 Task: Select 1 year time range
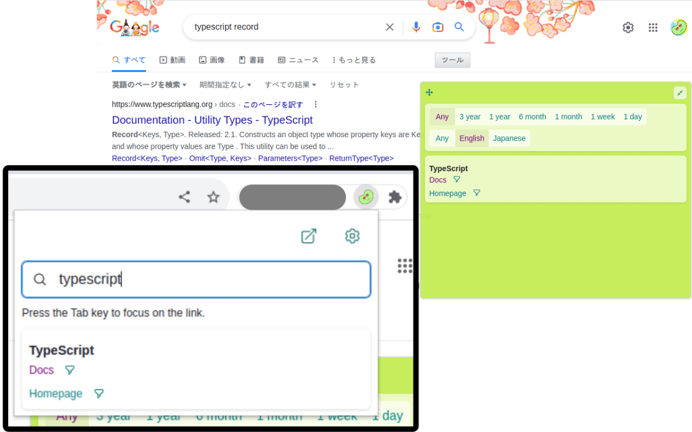[499, 117]
